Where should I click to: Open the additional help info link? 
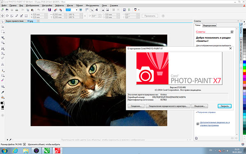coord(214,124)
